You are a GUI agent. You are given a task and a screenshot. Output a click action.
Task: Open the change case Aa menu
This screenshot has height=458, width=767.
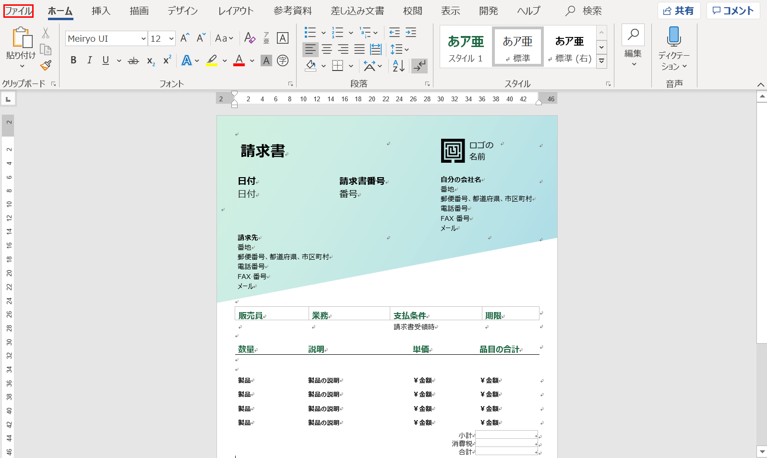point(224,38)
